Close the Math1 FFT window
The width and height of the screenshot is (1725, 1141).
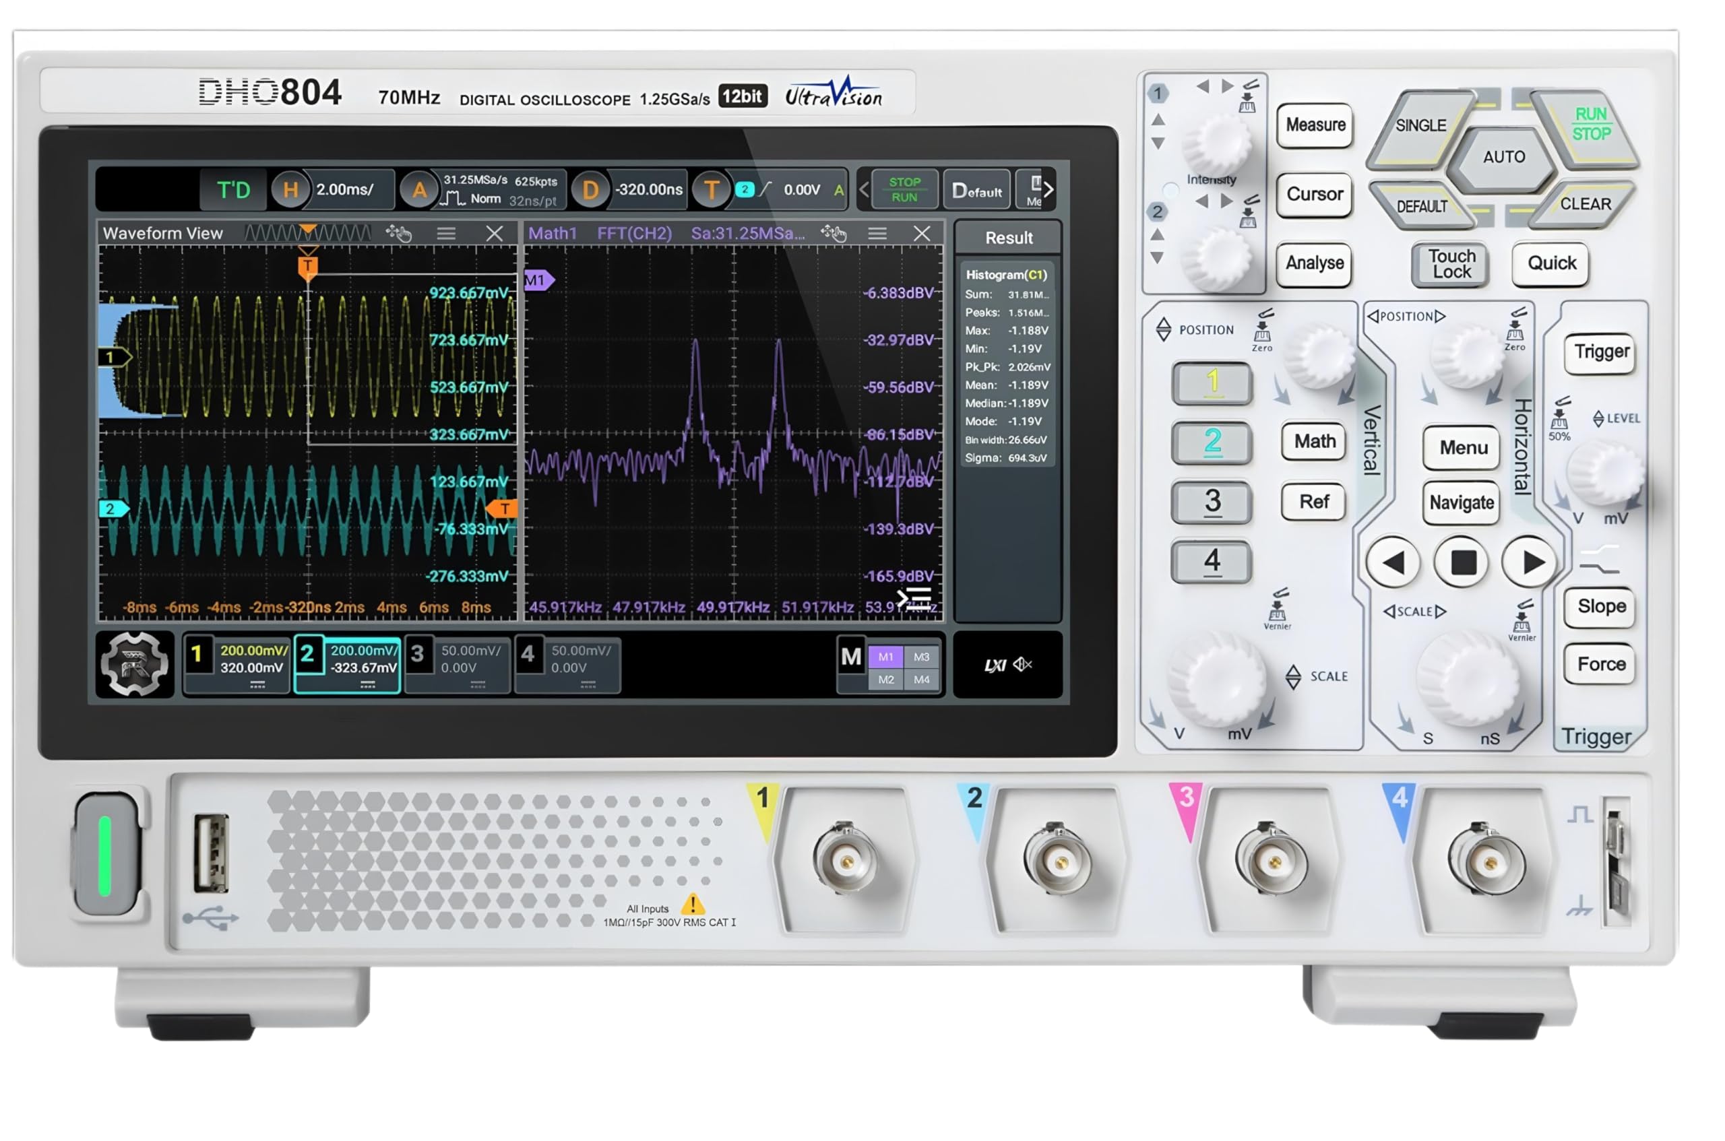coord(922,234)
